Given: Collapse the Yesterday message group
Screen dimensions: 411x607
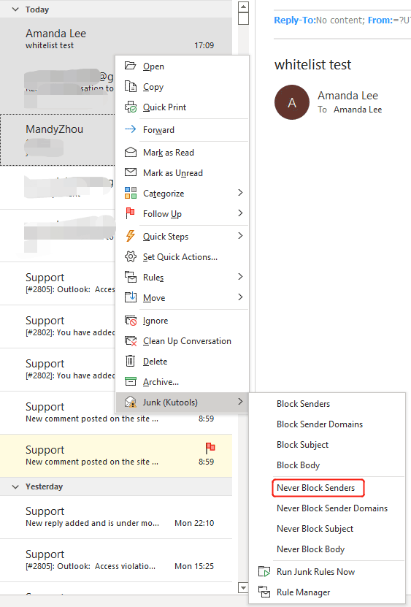Looking at the screenshot, I should pos(15,486).
